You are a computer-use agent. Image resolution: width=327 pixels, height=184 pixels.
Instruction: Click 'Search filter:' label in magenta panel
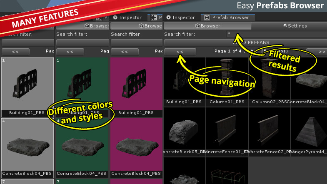[126, 34]
